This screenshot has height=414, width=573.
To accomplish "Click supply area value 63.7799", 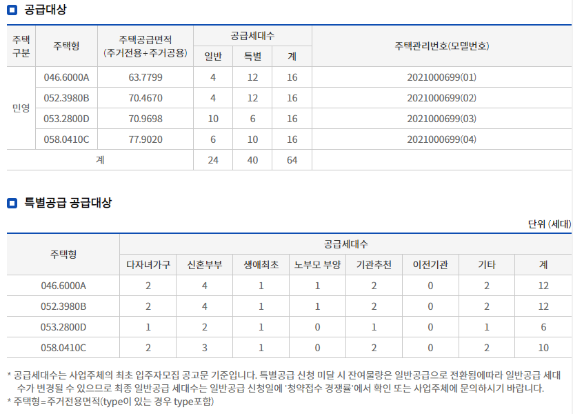I will (x=145, y=77).
